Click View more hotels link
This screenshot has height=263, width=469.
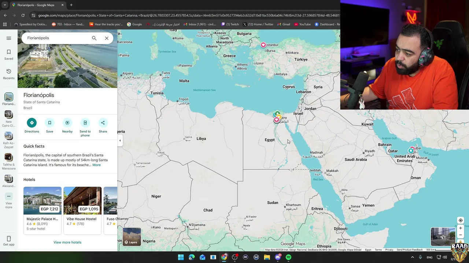[x=67, y=242]
